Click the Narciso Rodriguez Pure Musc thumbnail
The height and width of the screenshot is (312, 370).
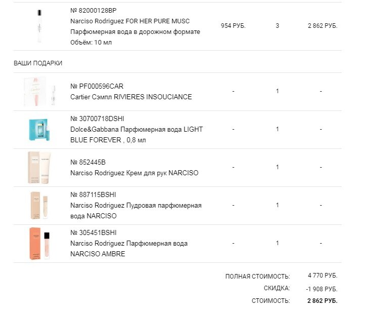[x=39, y=26]
